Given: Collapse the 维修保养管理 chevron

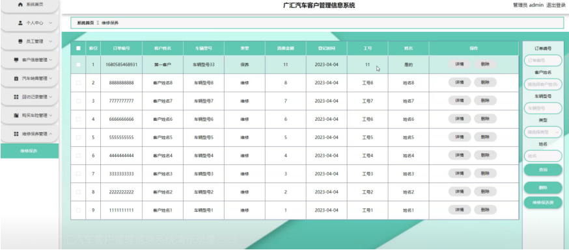Looking at the screenshot, I should (50, 134).
